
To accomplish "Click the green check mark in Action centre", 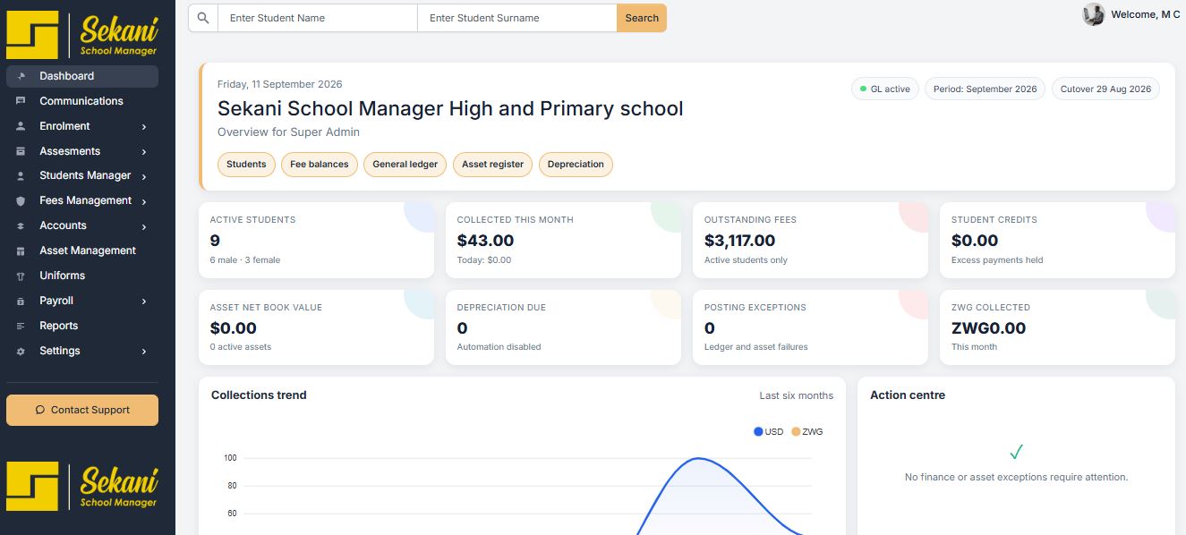I will (x=1016, y=452).
